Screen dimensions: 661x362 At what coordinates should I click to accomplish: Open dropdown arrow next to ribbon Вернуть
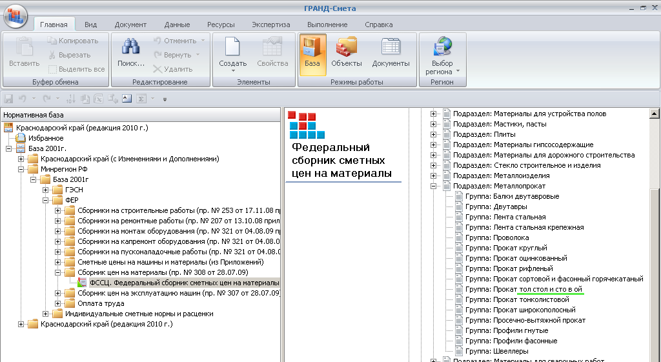point(198,55)
